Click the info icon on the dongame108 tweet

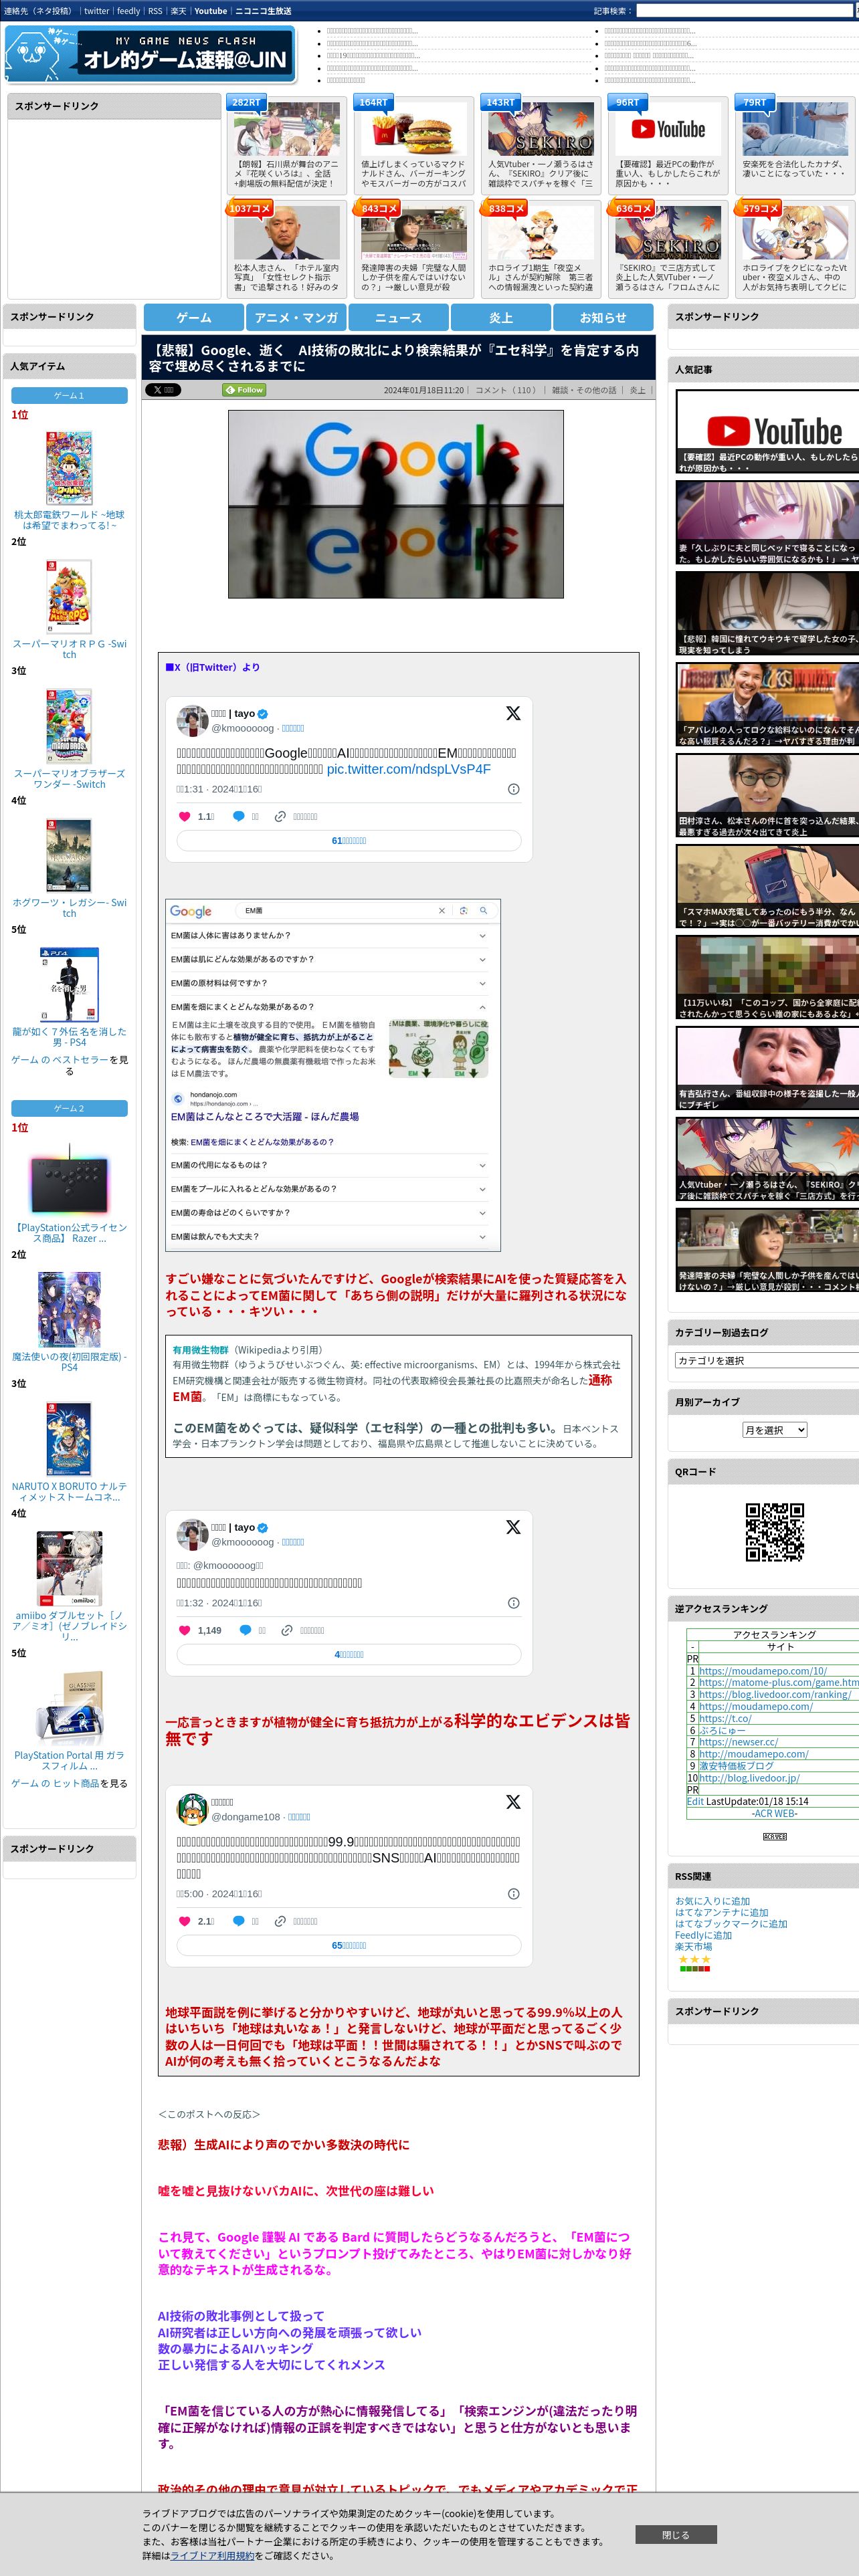coord(513,1893)
